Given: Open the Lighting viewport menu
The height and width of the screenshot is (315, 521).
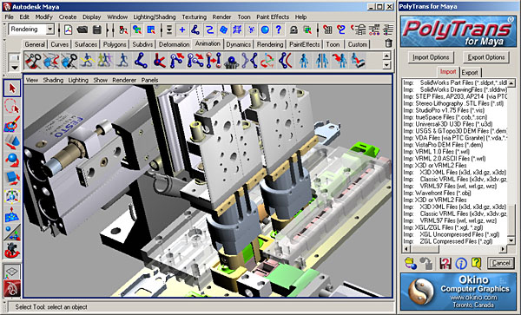Looking at the screenshot, I should [78, 80].
